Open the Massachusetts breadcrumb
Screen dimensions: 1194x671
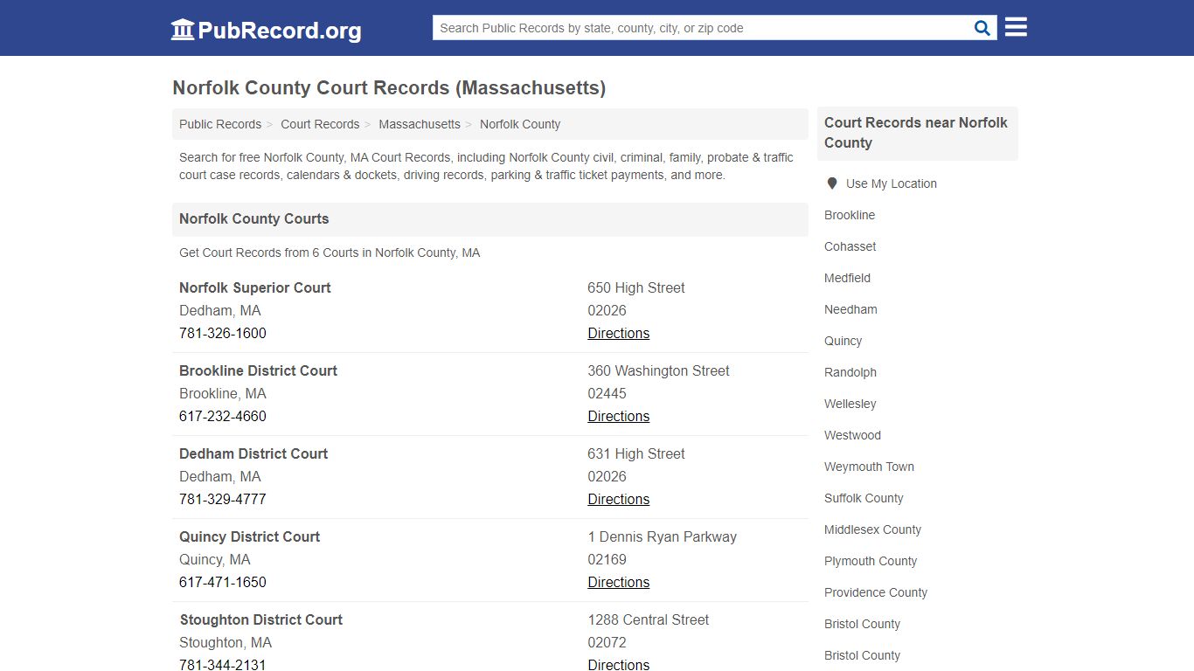420,124
